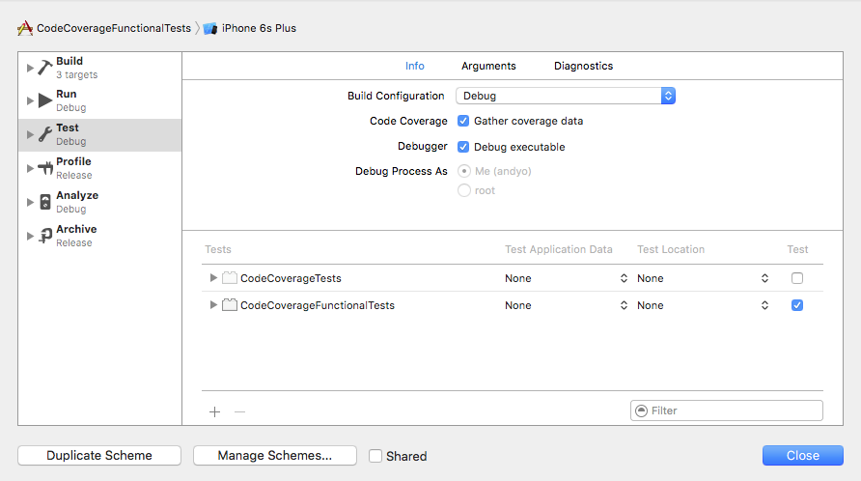The image size is (861, 481).
Task: Enable testing for CodeCoverageTests checkbox
Action: [797, 278]
